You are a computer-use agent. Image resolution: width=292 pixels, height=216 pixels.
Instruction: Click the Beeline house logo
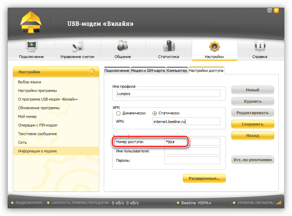pos(31,22)
